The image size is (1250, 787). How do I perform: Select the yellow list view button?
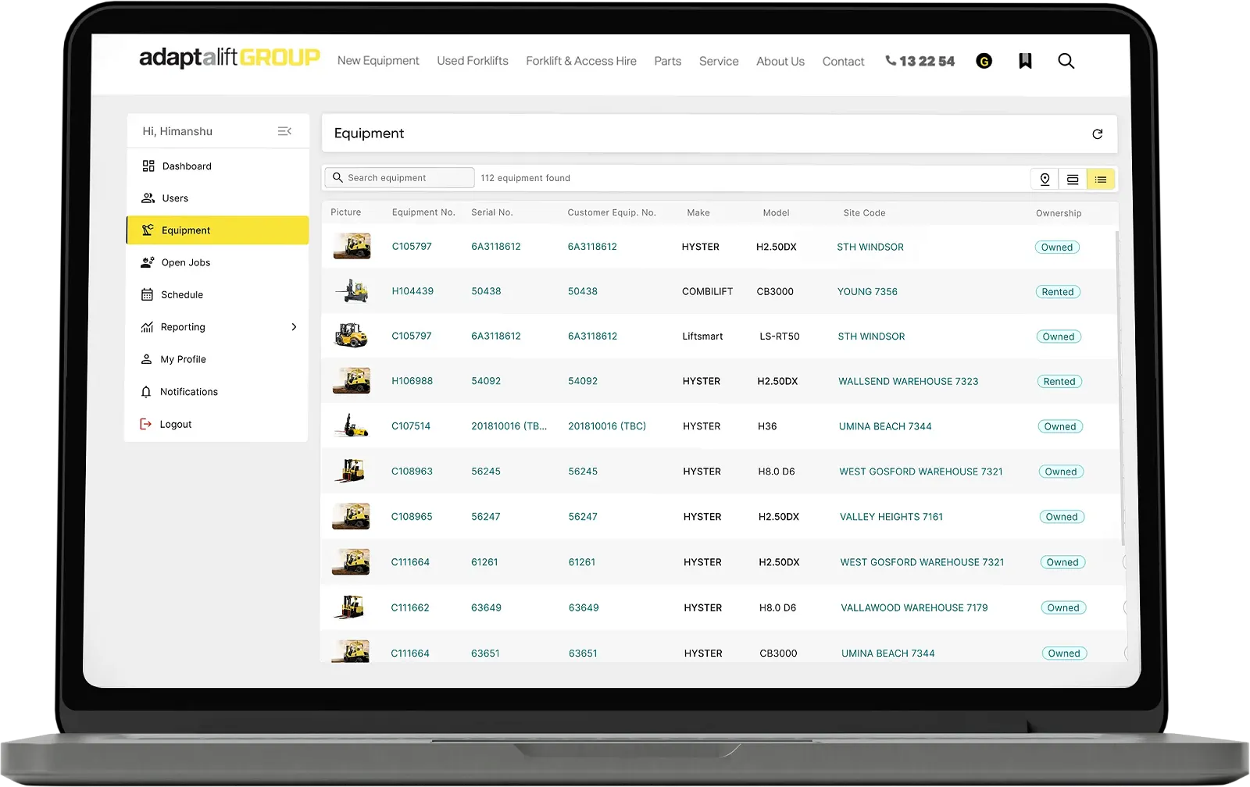pos(1101,179)
